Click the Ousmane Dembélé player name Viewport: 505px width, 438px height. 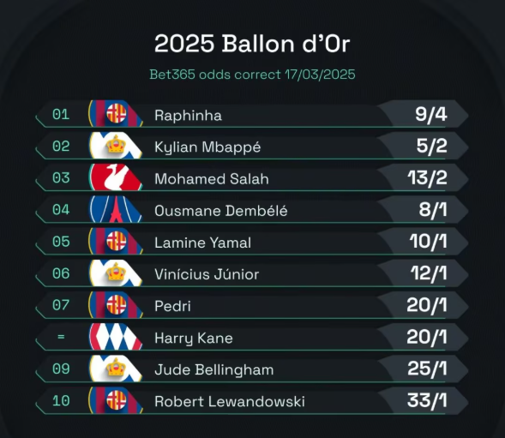coord(221,211)
